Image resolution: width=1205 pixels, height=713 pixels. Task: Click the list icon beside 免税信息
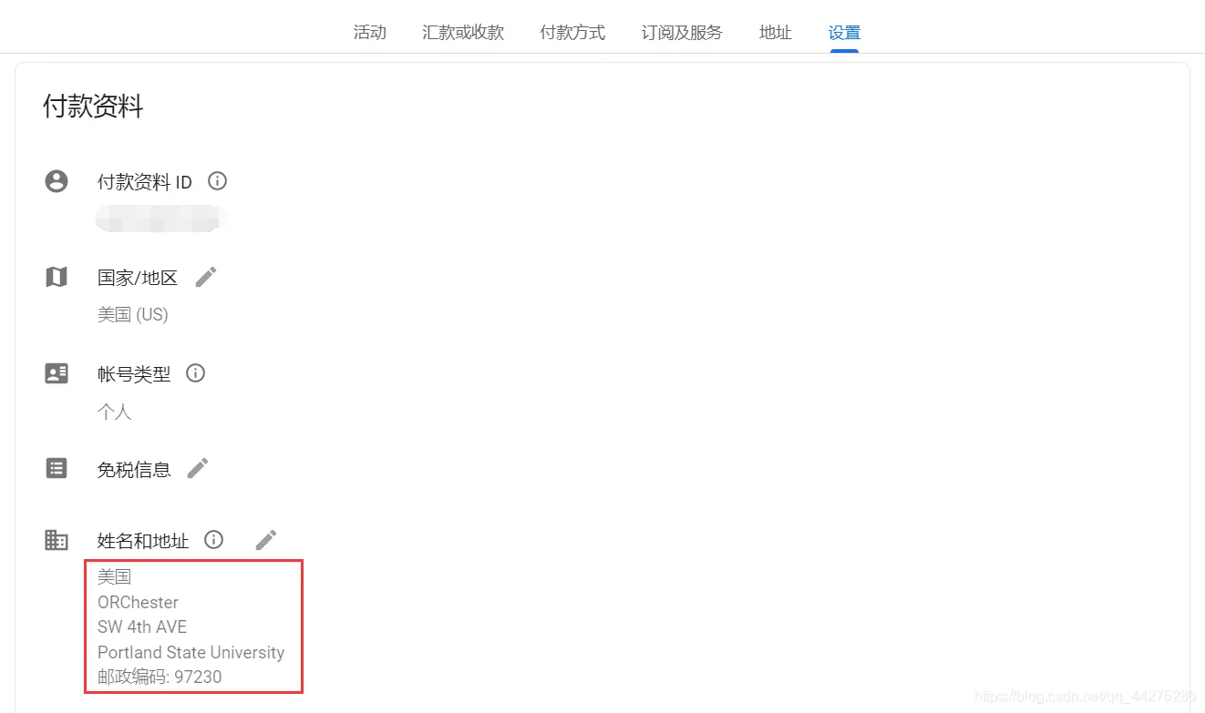tap(57, 468)
